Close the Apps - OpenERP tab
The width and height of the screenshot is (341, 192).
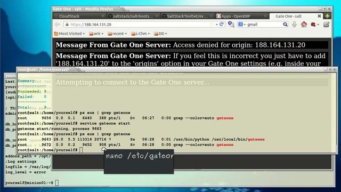point(265,16)
